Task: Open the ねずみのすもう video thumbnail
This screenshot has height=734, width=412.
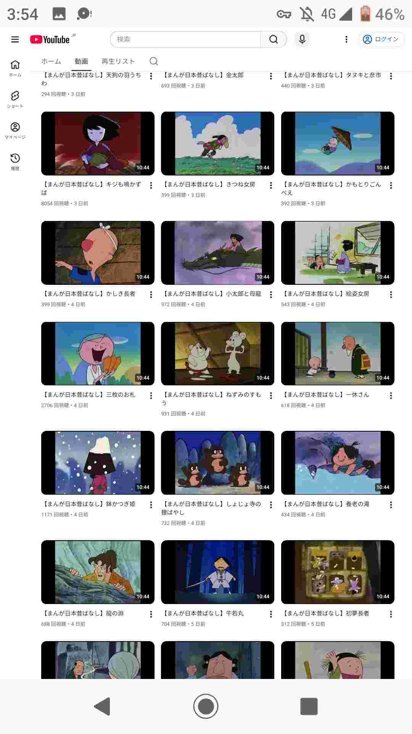Action: pos(217,354)
